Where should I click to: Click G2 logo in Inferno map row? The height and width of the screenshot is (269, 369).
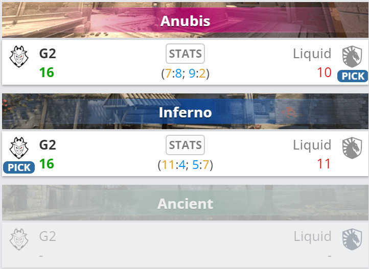[19, 147]
